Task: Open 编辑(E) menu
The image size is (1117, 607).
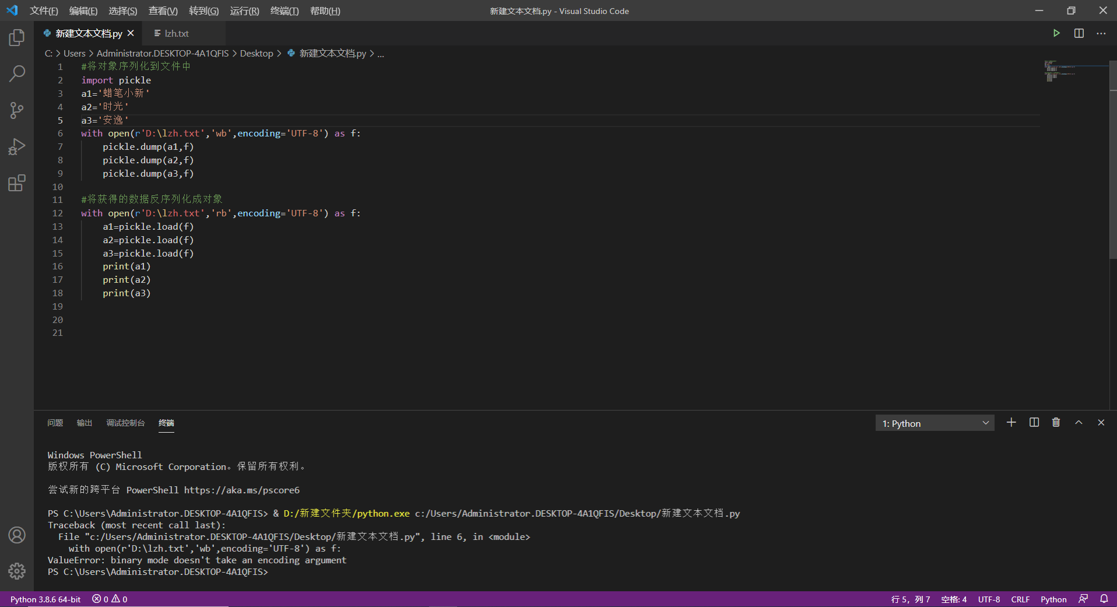Action: (x=83, y=11)
